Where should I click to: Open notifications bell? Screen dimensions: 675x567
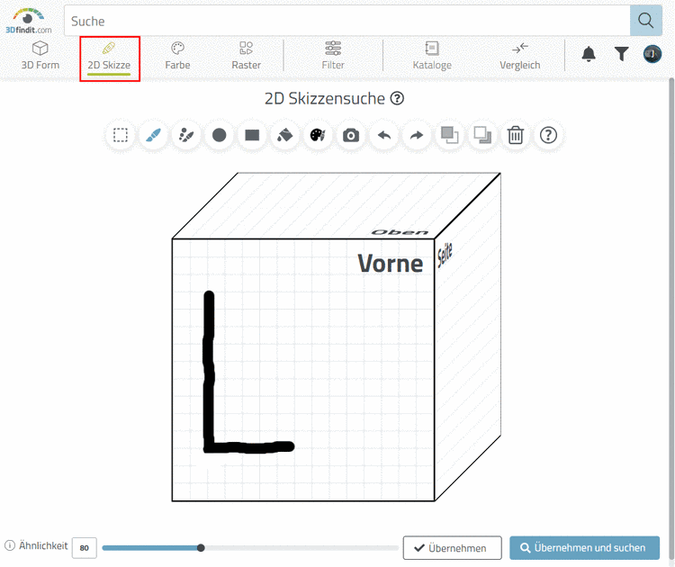tap(589, 54)
